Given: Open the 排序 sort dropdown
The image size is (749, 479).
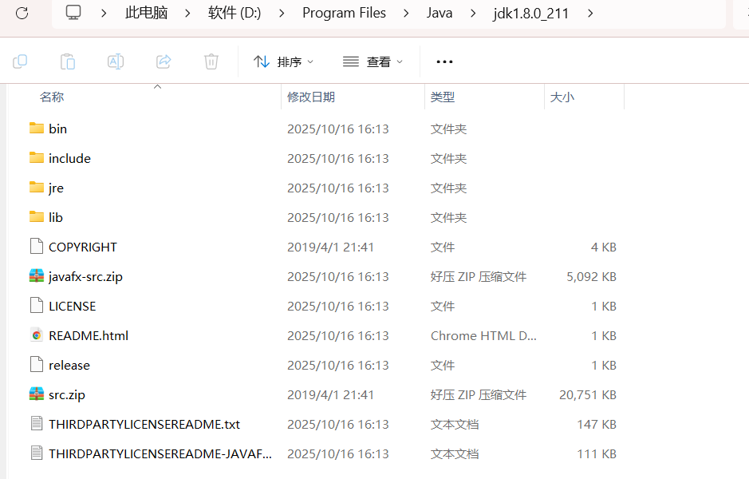Looking at the screenshot, I should coord(284,61).
